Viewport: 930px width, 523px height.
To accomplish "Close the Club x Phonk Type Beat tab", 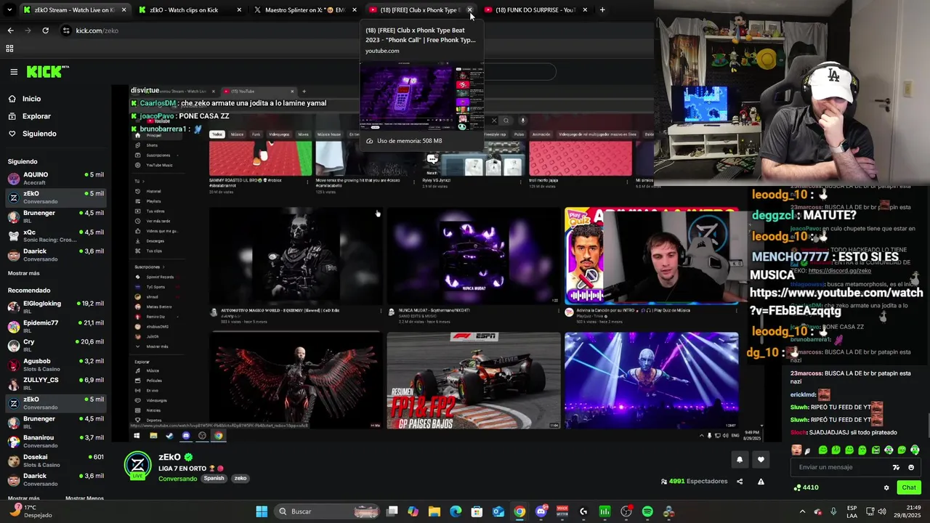I will 469,9.
